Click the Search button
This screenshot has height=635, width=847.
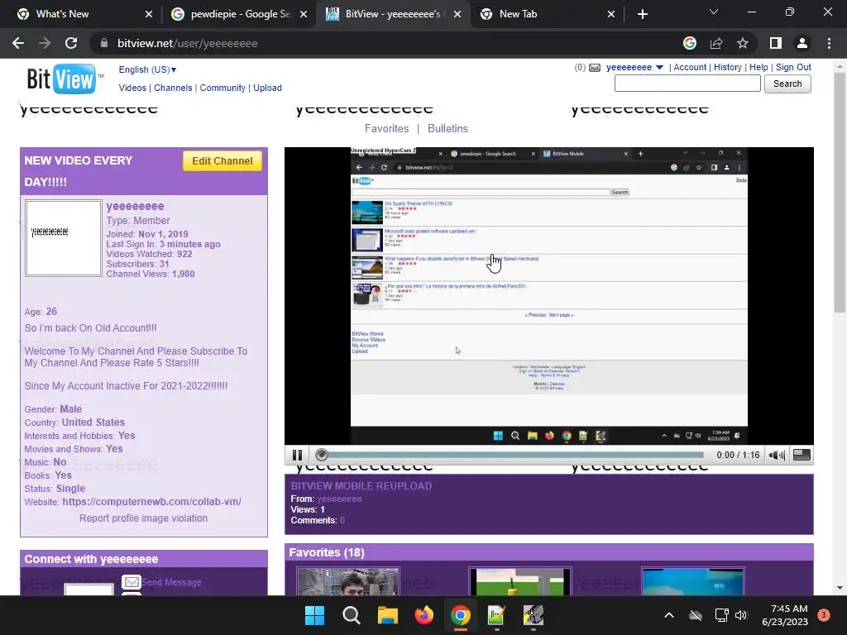(787, 84)
